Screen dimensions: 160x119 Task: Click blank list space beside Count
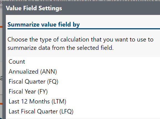click(x=92, y=62)
